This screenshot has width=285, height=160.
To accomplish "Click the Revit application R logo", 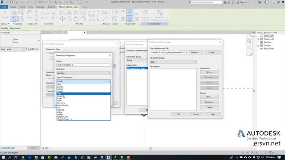I will click(2, 2).
